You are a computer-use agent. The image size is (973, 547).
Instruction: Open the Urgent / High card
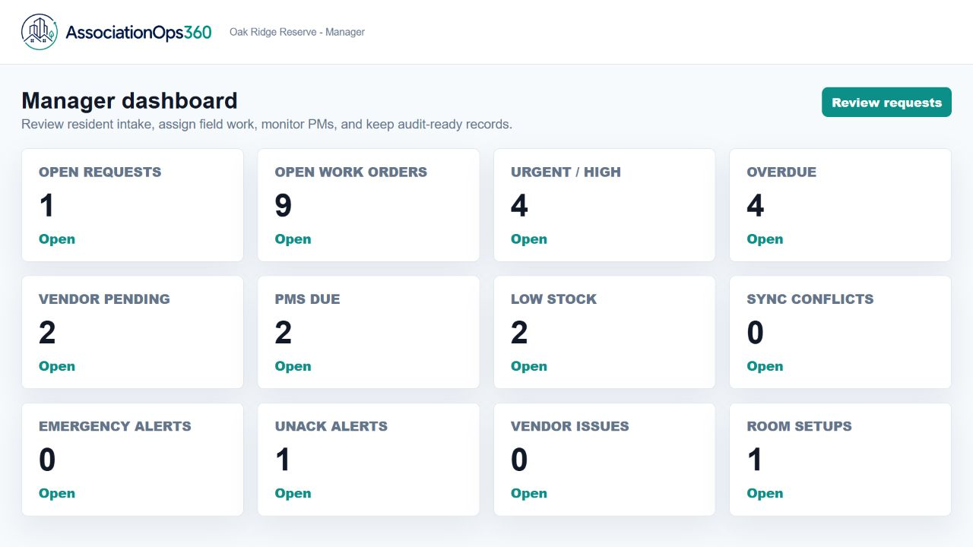[604, 205]
